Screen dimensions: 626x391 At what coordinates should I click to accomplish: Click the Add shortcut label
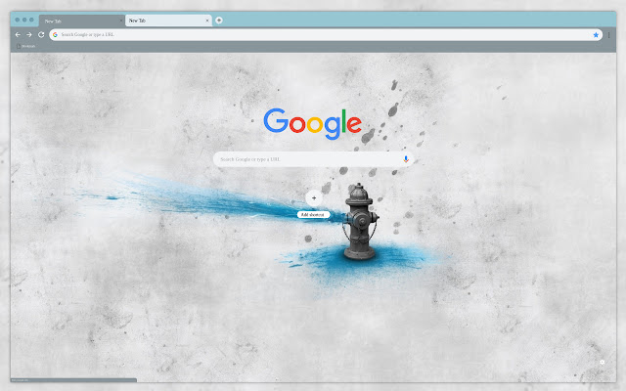pyautogui.click(x=313, y=215)
